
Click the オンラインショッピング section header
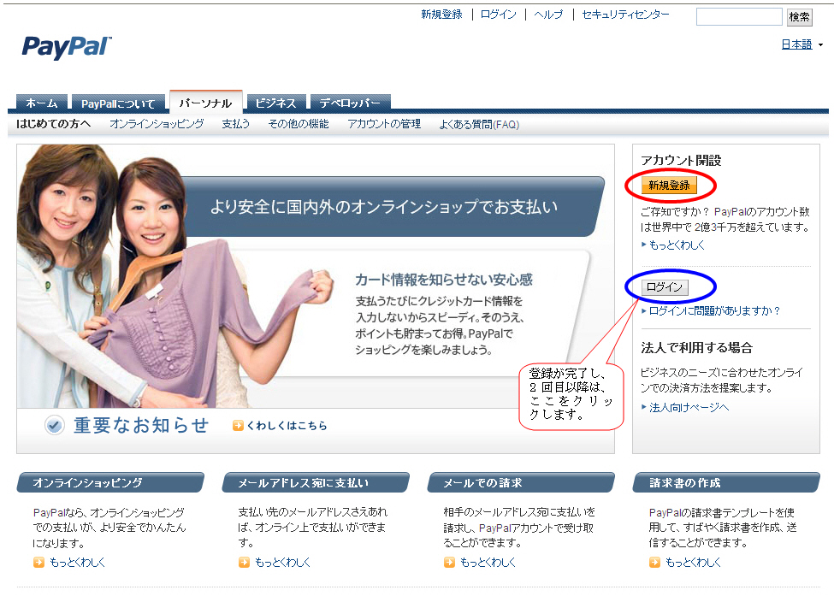tap(110, 482)
